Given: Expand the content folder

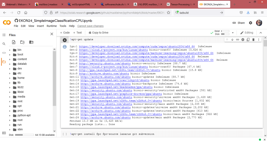Looking at the screenshot, I should tap(10, 59).
